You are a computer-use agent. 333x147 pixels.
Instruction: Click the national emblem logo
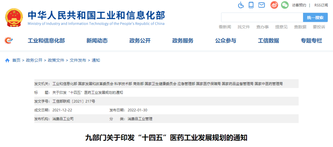click(14, 17)
